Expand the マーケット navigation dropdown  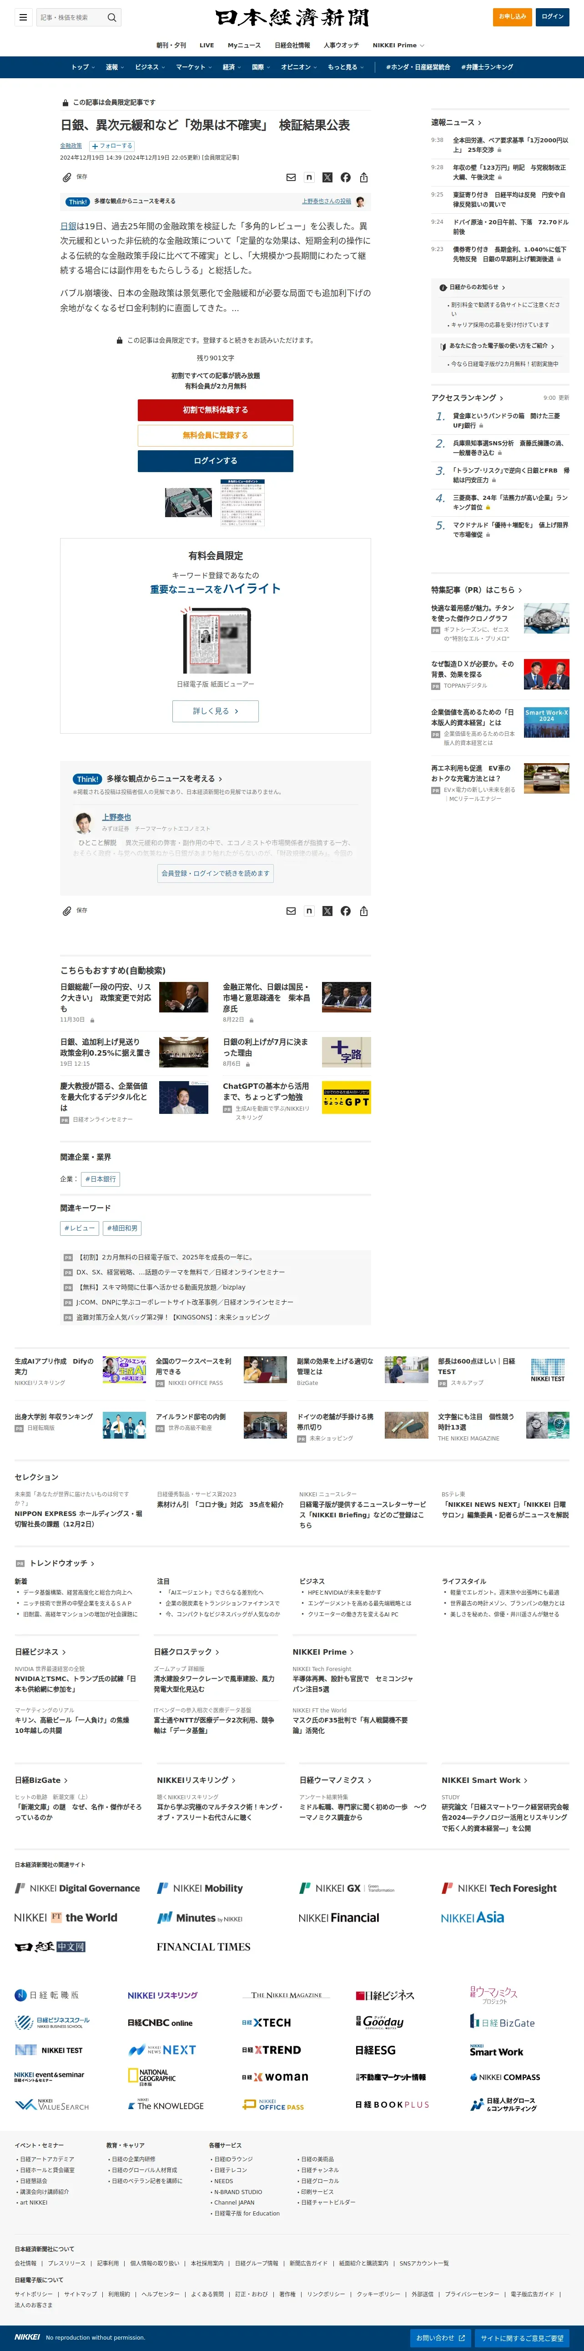click(193, 66)
